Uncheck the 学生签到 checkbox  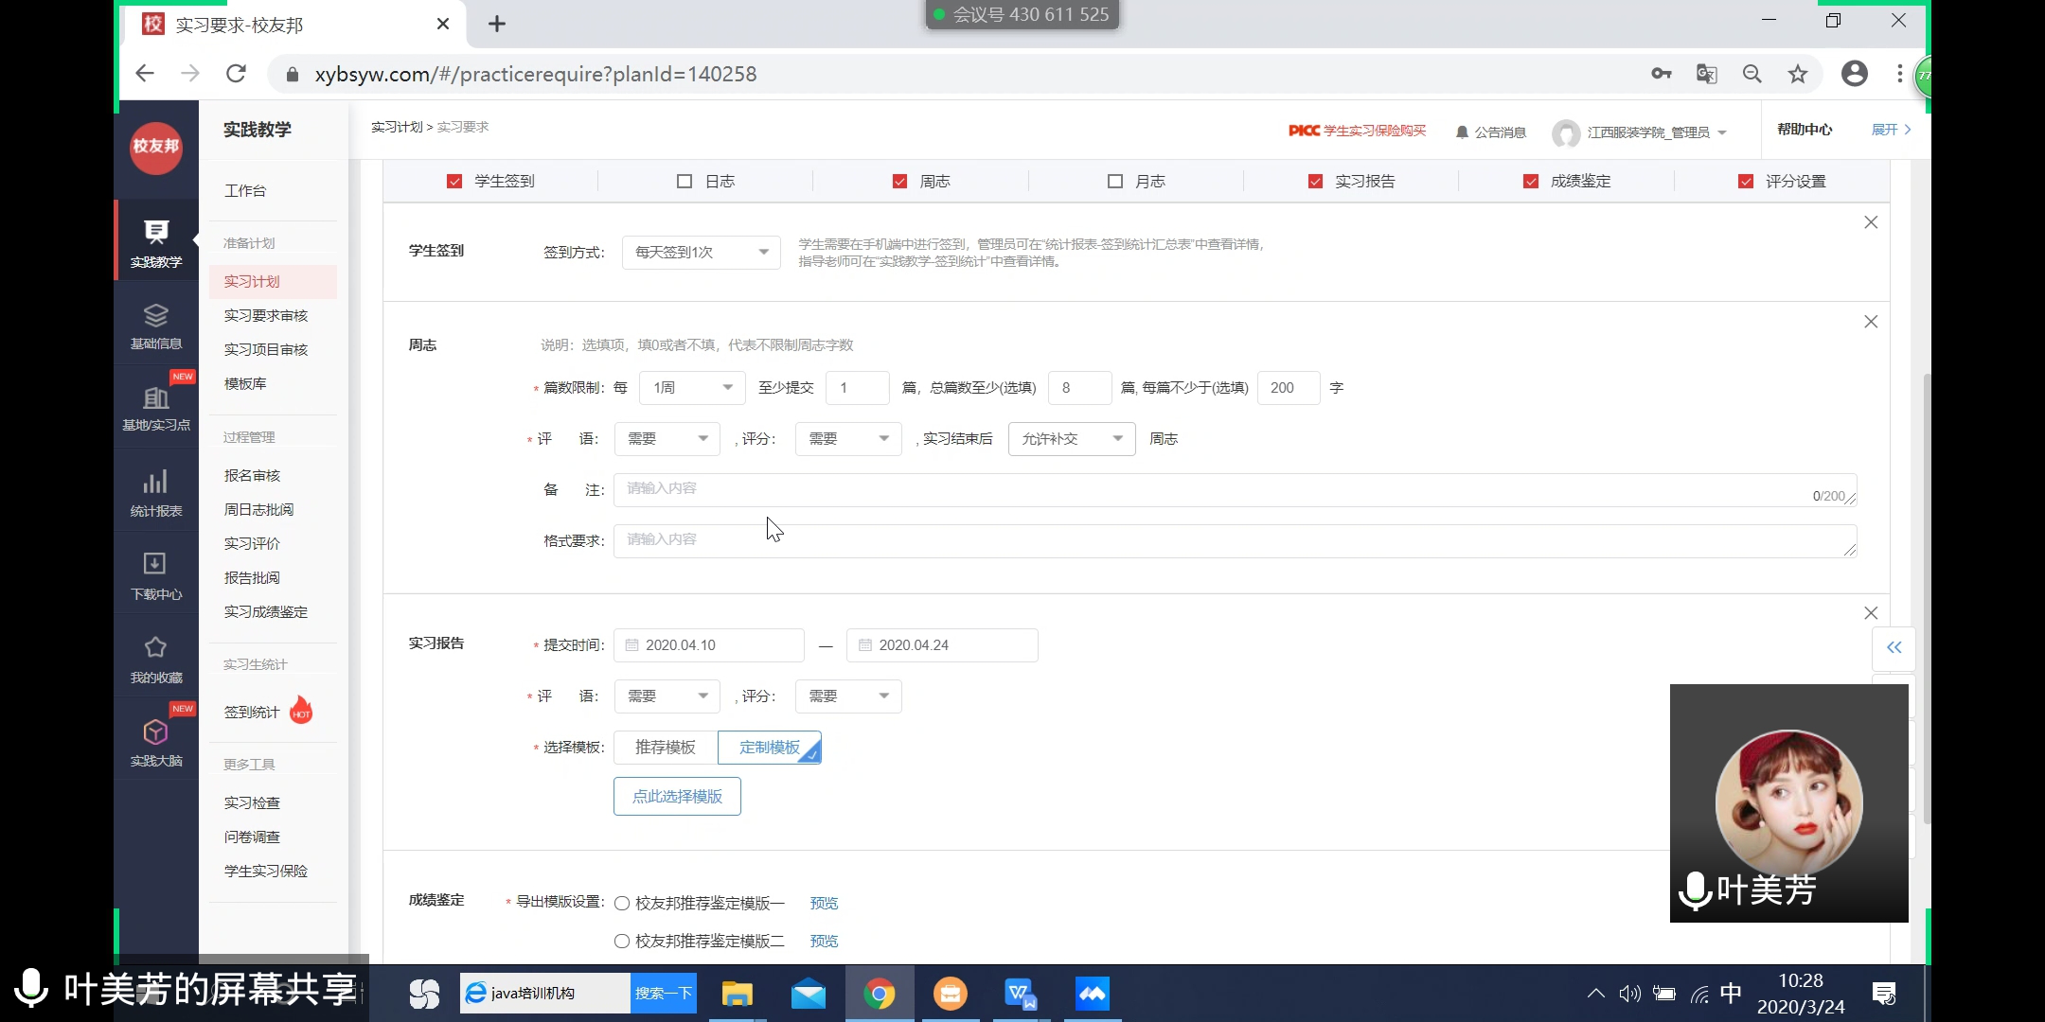point(454,182)
